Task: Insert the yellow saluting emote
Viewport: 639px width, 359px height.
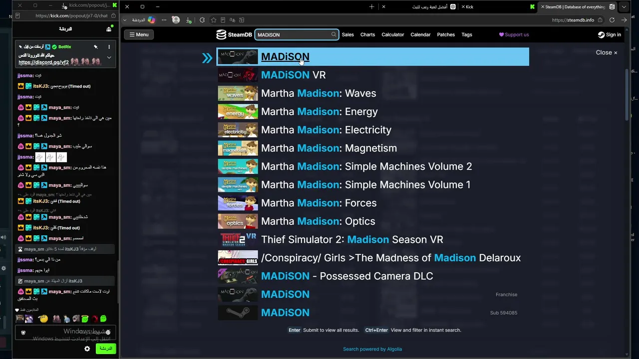Action: [43, 319]
